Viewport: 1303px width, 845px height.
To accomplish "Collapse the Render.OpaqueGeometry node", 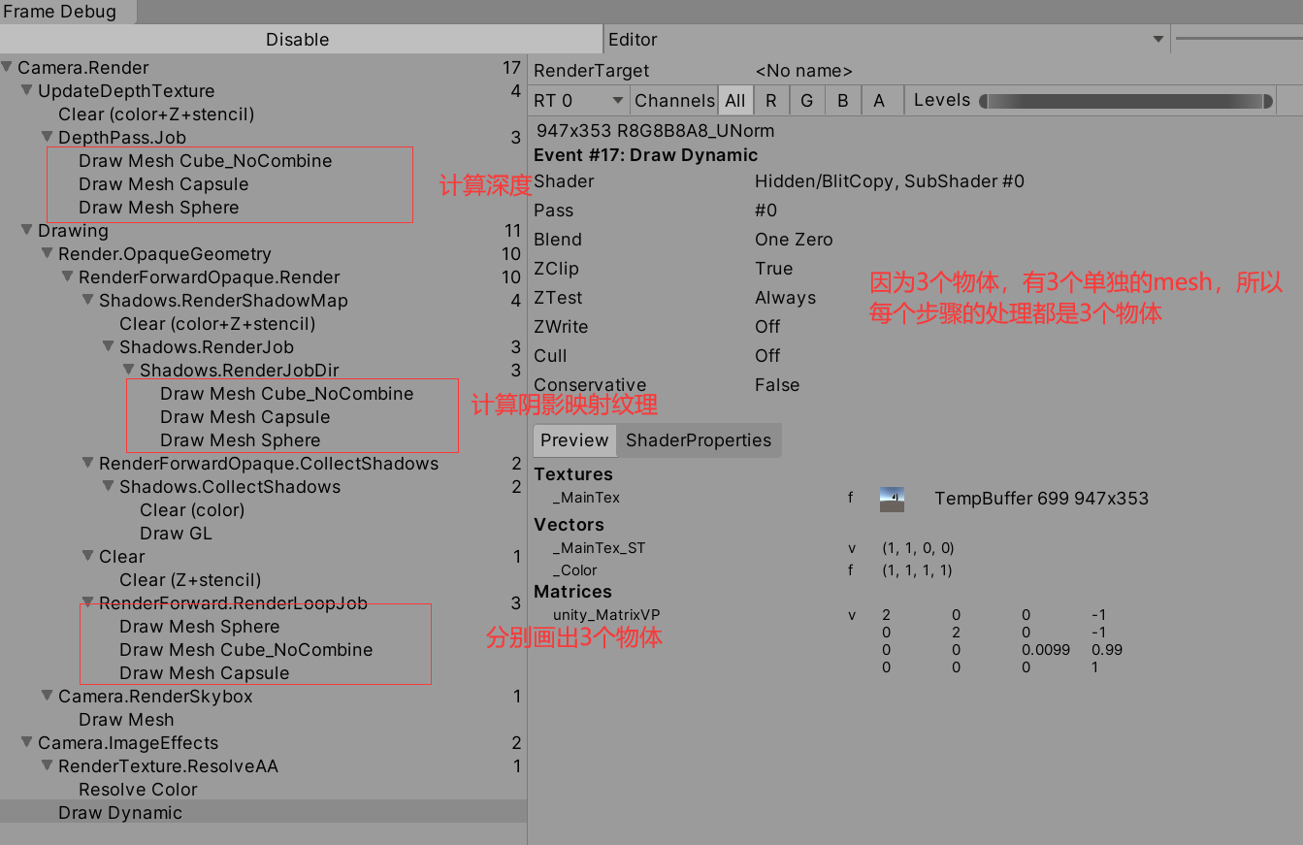I will click(49, 254).
